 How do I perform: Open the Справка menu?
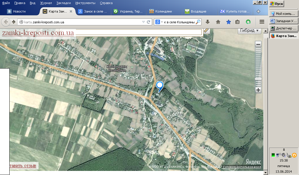106,3
